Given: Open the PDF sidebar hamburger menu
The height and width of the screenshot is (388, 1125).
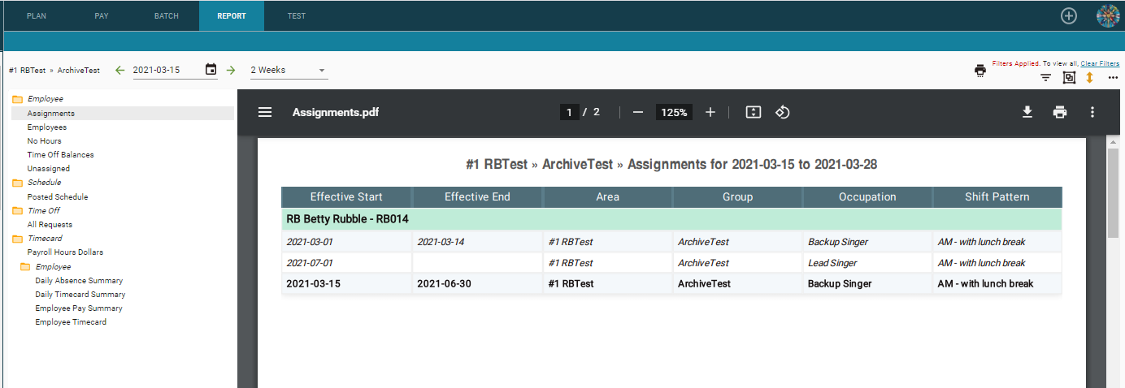Looking at the screenshot, I should (265, 112).
